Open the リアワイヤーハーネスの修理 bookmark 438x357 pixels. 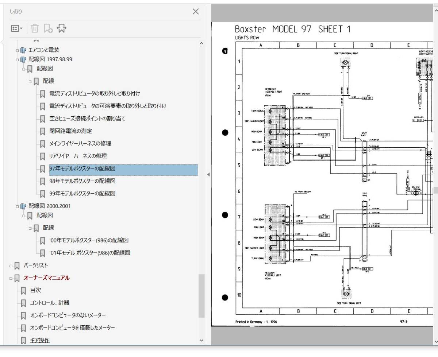pos(78,156)
